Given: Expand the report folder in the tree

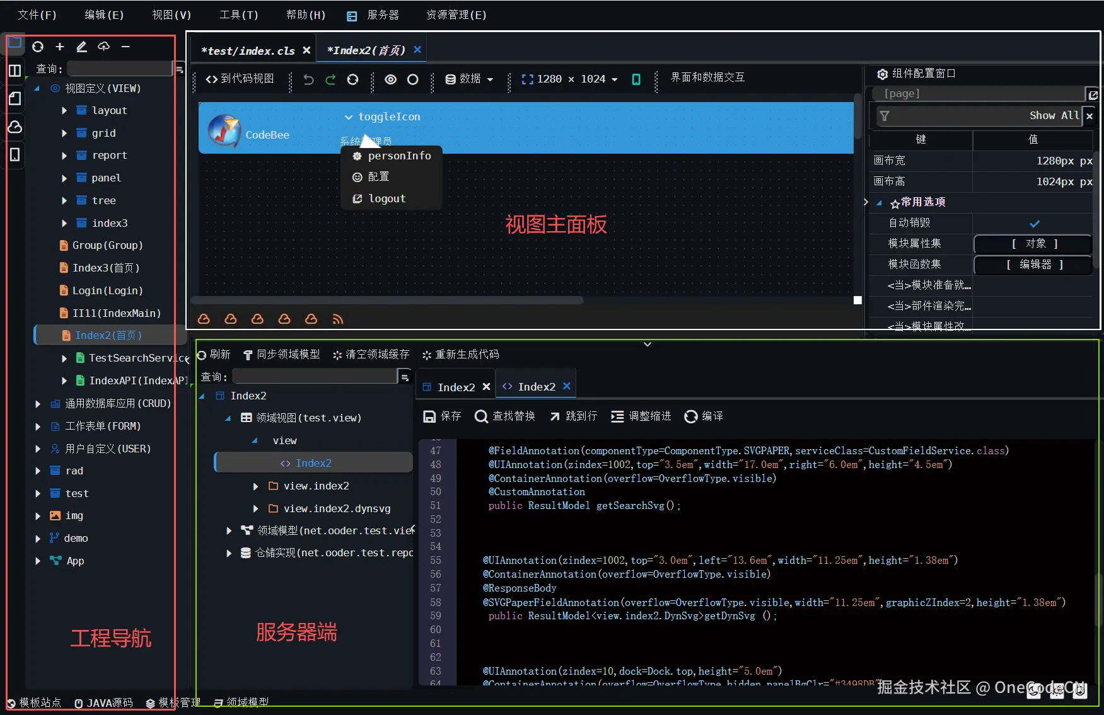Looking at the screenshot, I should pos(64,156).
